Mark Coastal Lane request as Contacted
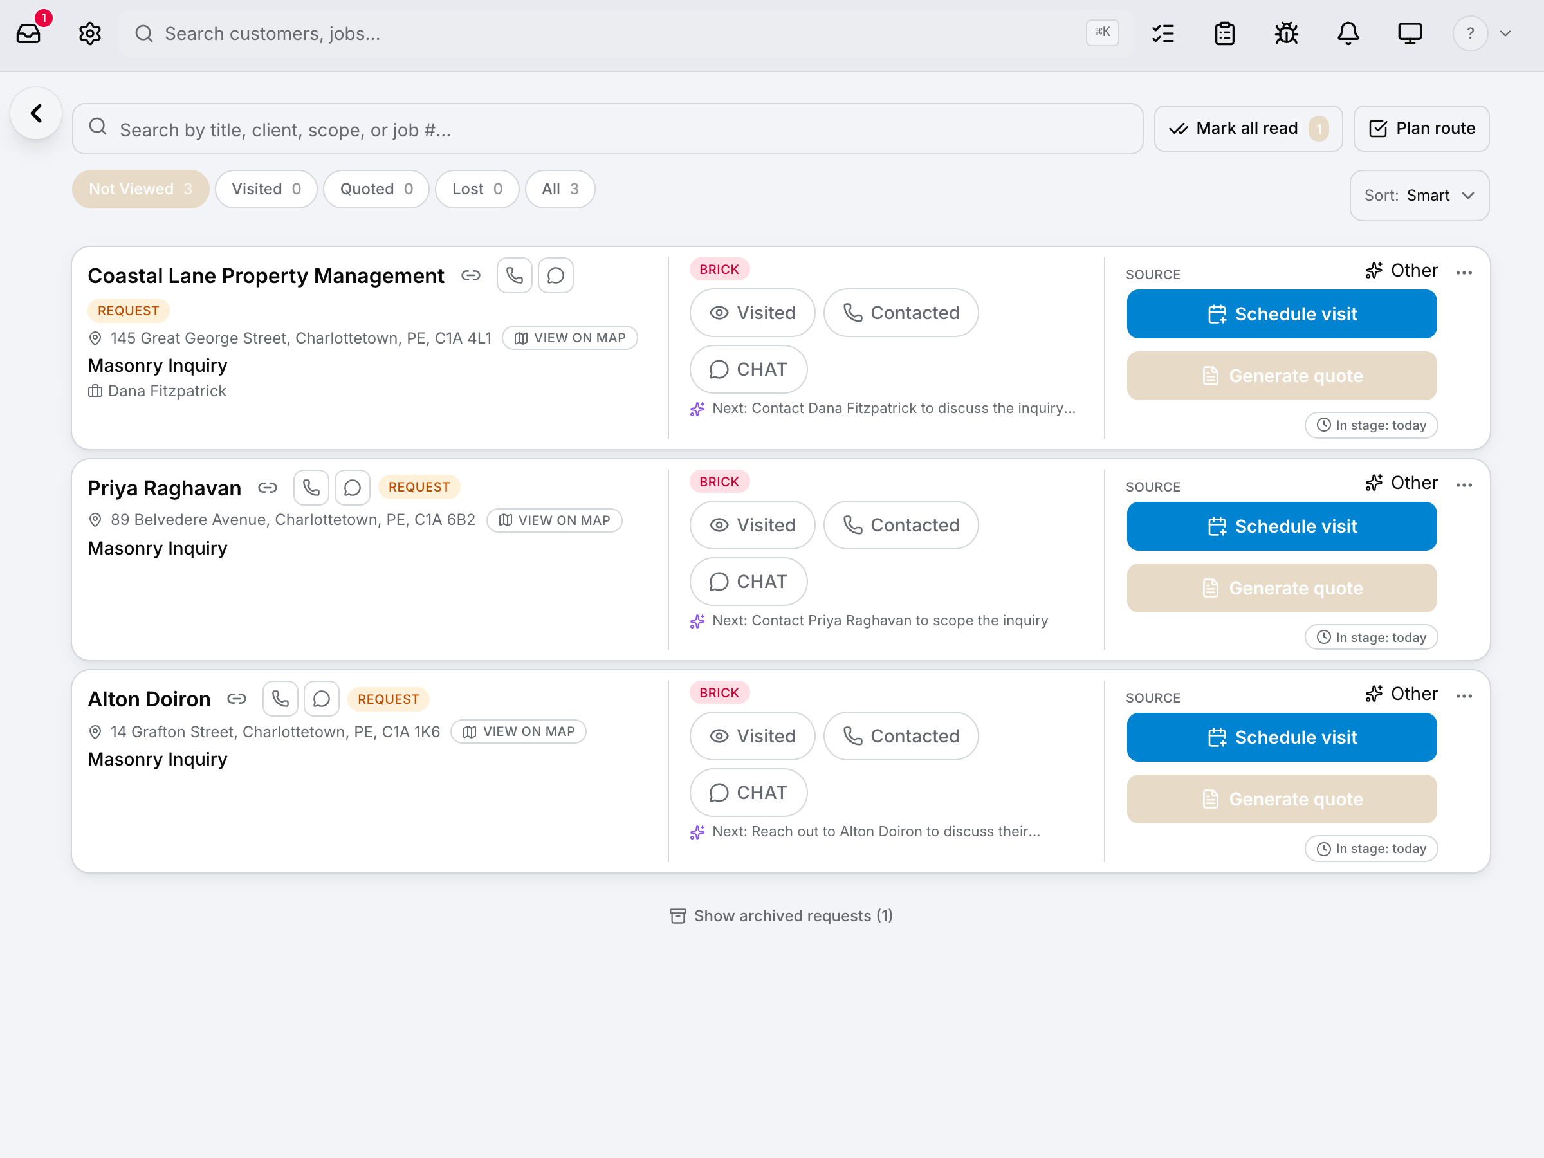Viewport: 1544px width, 1158px height. pos(901,313)
